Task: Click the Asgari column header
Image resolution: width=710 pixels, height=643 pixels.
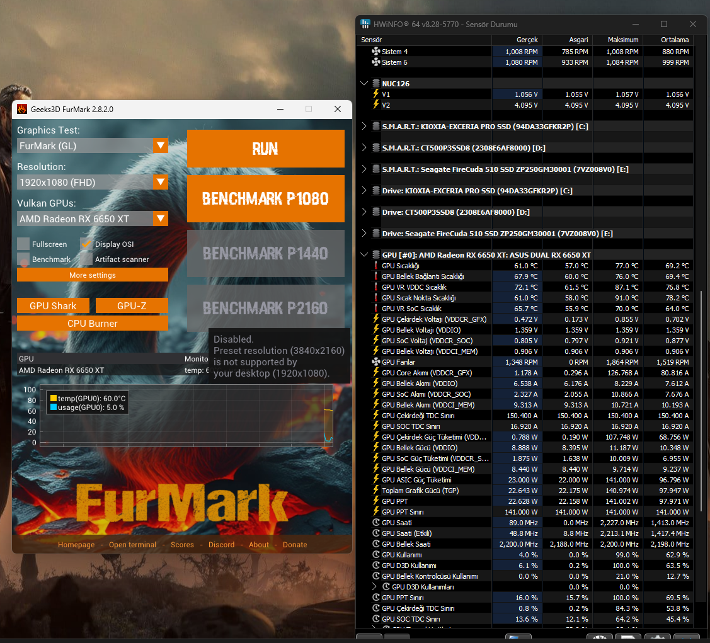Action: coord(568,40)
